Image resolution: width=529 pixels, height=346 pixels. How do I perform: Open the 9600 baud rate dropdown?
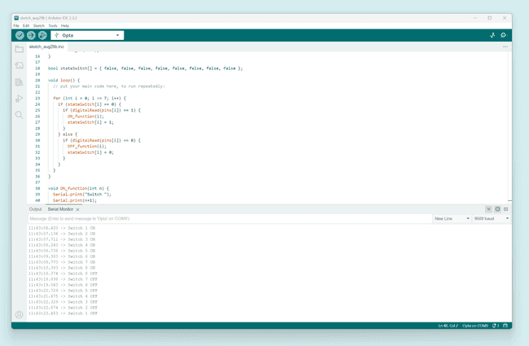[x=492, y=219]
